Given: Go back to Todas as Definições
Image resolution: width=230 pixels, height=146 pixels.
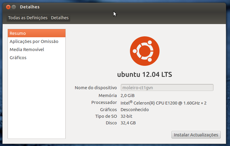Looking at the screenshot, I should tap(28, 18).
